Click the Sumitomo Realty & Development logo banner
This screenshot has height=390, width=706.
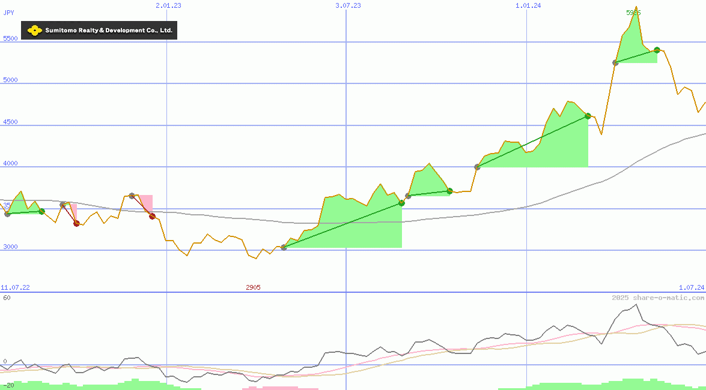[99, 31]
